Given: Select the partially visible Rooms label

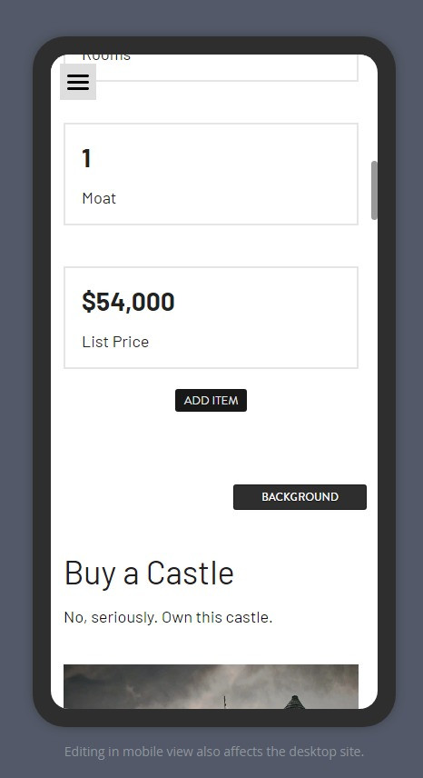Looking at the screenshot, I should [x=106, y=57].
